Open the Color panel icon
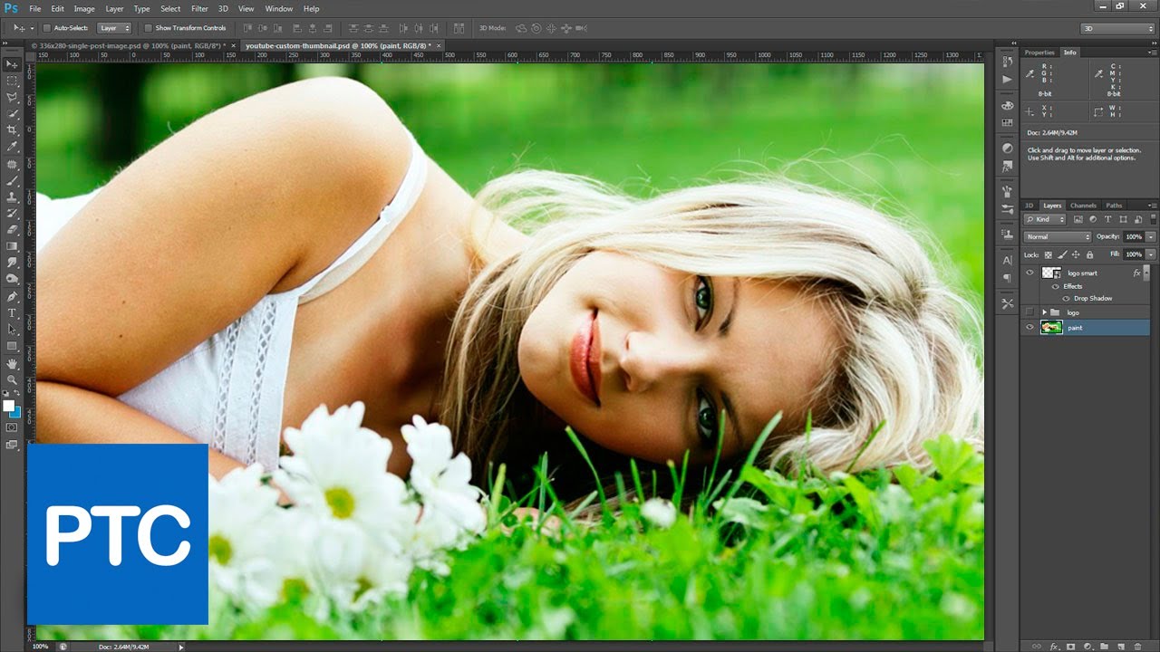This screenshot has width=1160, height=652. click(1008, 105)
